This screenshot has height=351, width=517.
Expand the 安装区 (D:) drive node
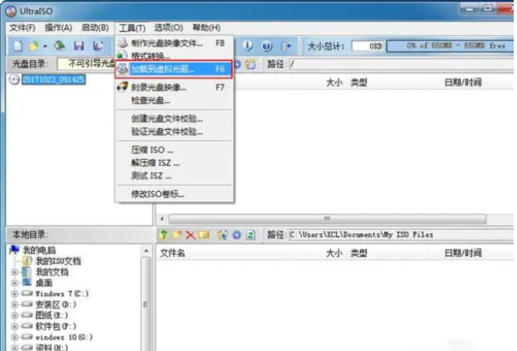(x=14, y=305)
